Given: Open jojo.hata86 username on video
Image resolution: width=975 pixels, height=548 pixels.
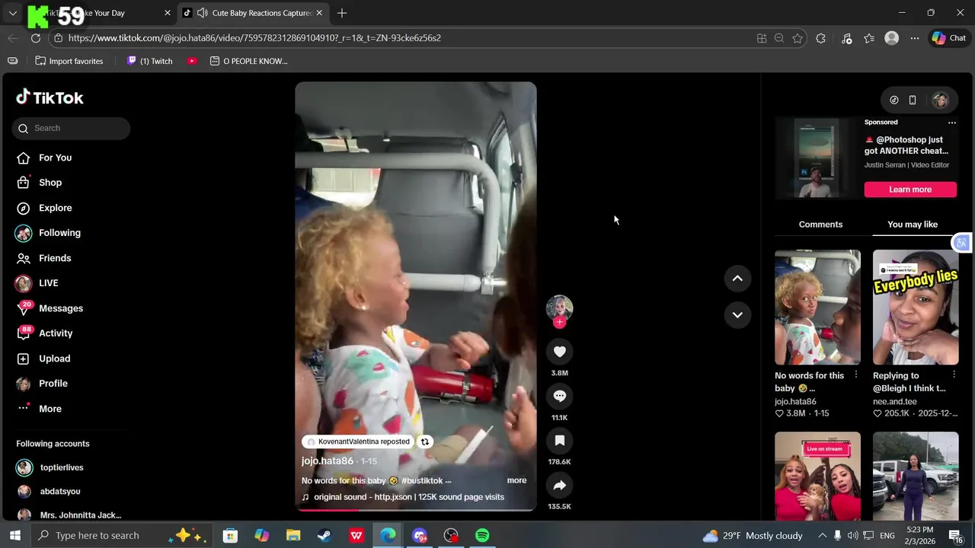Looking at the screenshot, I should point(328,461).
